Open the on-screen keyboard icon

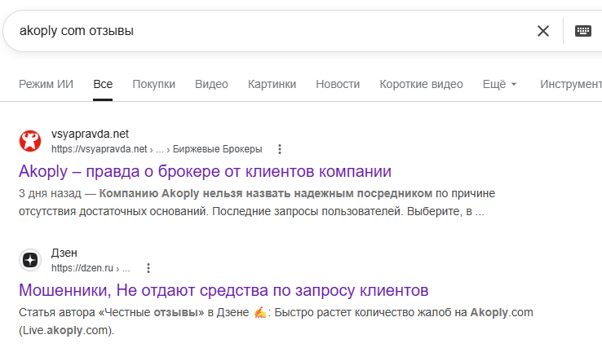coord(582,31)
